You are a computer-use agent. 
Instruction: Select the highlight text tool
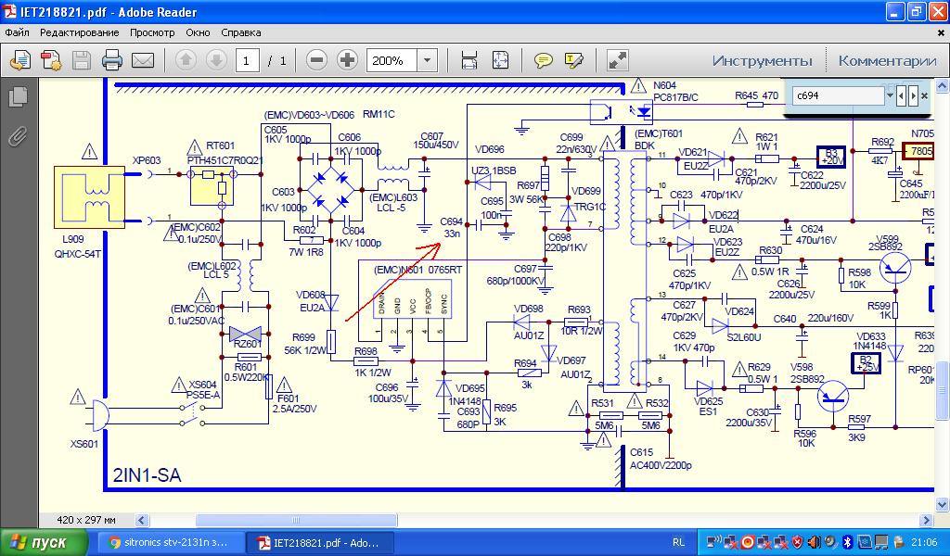pyautogui.click(x=573, y=61)
